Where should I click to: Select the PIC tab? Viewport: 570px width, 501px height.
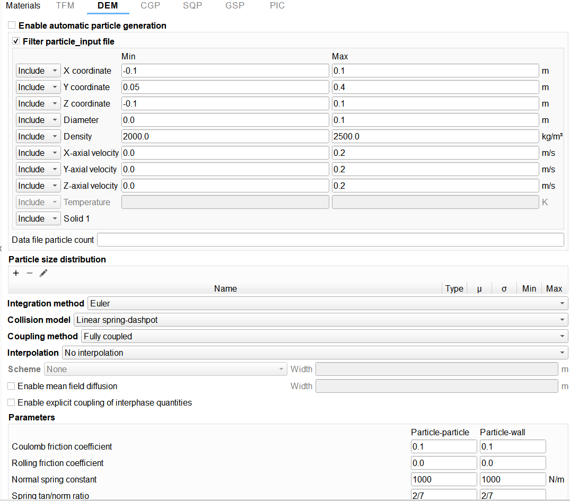tap(277, 6)
